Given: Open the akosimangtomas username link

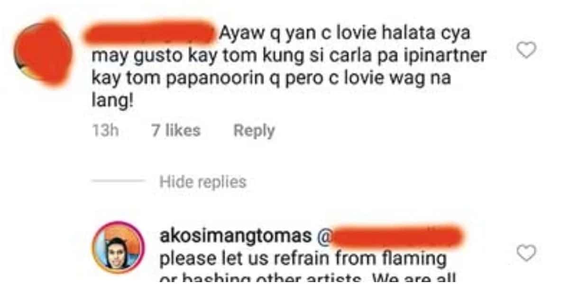Looking at the screenshot, I should point(236,236).
